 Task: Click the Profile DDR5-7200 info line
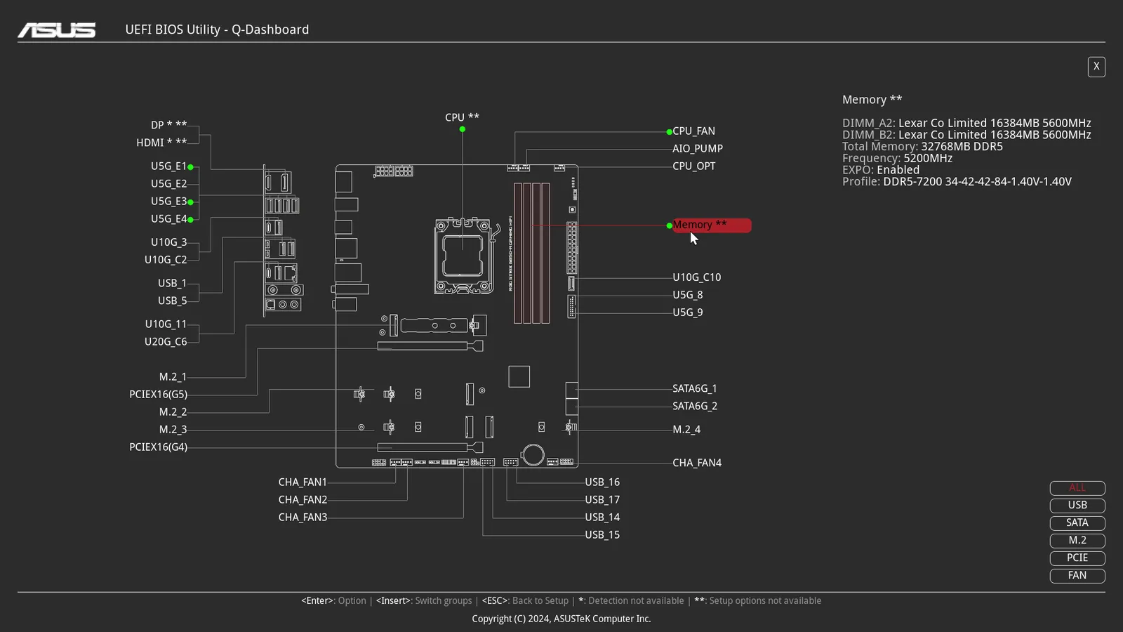pyautogui.click(x=957, y=182)
